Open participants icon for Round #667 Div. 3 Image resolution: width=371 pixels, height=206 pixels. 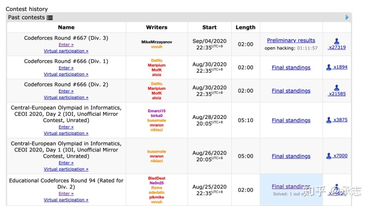coord(336,41)
